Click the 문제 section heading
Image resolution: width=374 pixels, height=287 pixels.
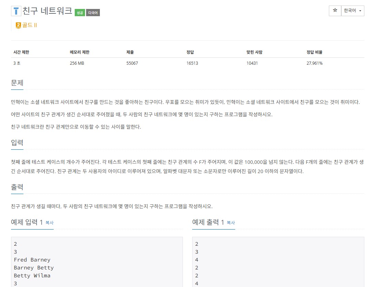tap(17, 83)
